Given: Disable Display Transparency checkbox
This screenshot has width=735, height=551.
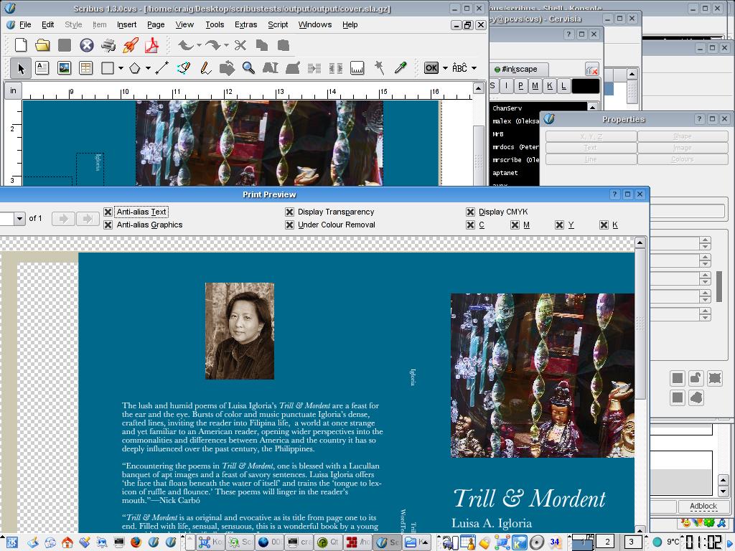Looking at the screenshot, I should click(x=290, y=212).
